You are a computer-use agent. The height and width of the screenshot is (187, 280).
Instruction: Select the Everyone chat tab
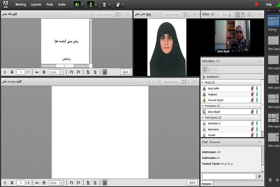pos(207,184)
